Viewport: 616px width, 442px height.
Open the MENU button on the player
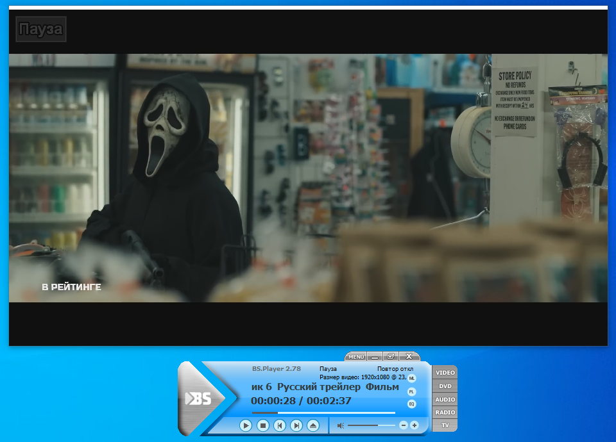click(x=356, y=357)
